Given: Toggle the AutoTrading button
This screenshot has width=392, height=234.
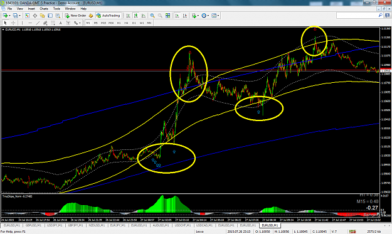Looking at the screenshot, I should click(109, 16).
